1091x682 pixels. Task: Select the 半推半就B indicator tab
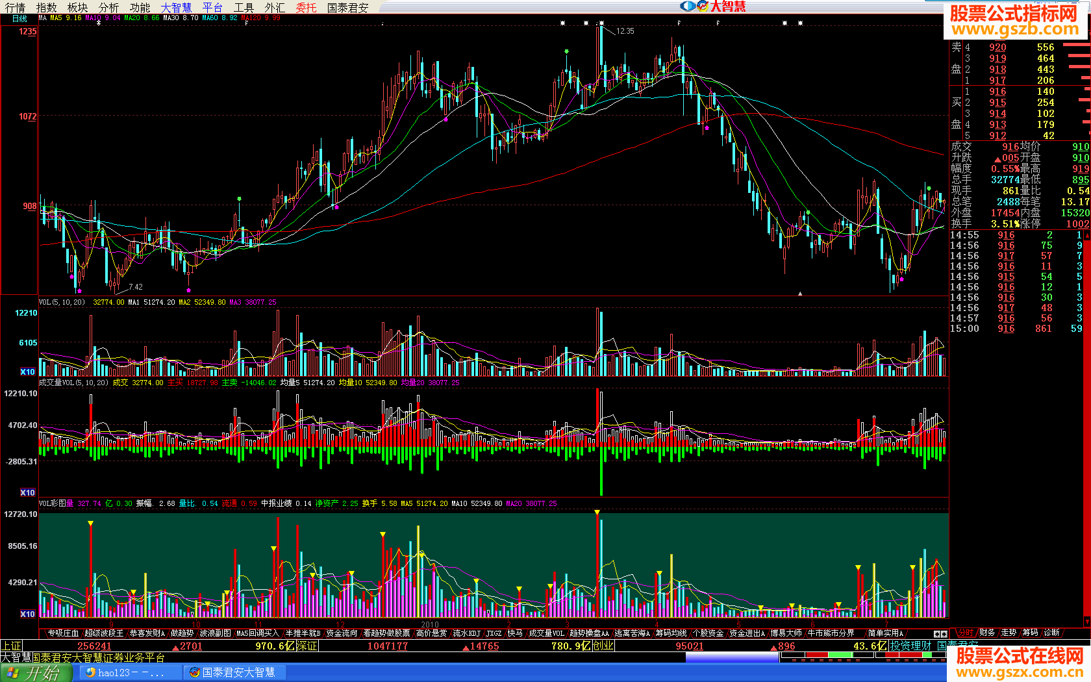[x=303, y=633]
